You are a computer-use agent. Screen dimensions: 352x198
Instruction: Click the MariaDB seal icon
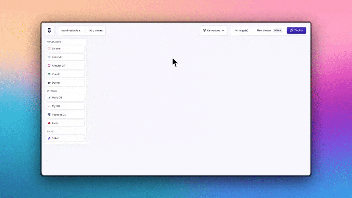click(49, 98)
